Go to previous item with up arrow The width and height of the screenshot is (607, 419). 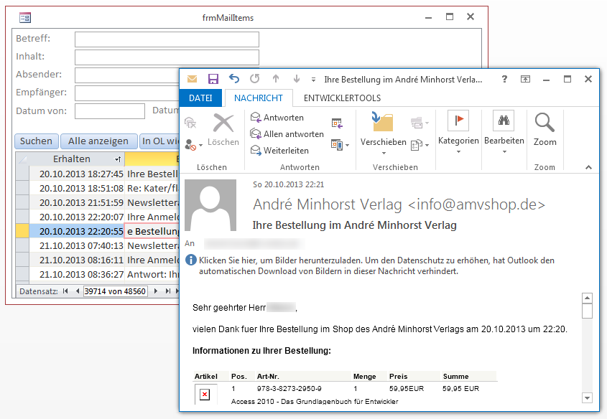[x=276, y=79]
